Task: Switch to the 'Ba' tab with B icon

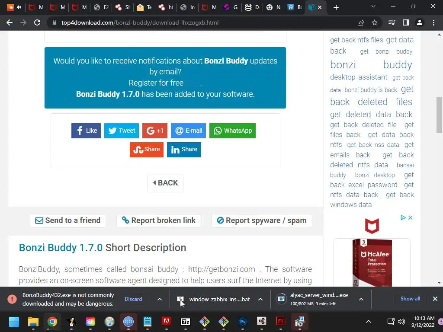Action: (x=295, y=7)
